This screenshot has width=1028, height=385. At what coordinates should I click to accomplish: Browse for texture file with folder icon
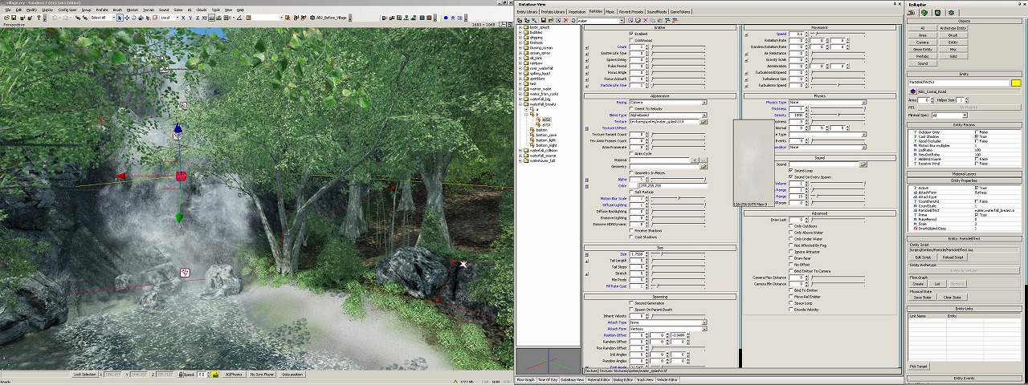[x=704, y=122]
